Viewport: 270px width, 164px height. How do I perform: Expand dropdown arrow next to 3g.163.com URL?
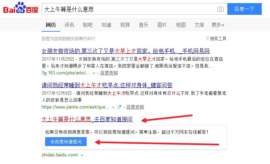click(94, 73)
